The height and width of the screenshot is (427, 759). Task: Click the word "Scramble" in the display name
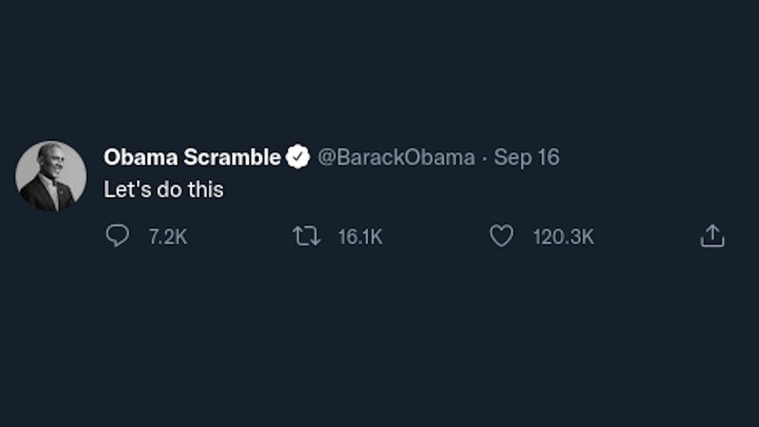(232, 157)
